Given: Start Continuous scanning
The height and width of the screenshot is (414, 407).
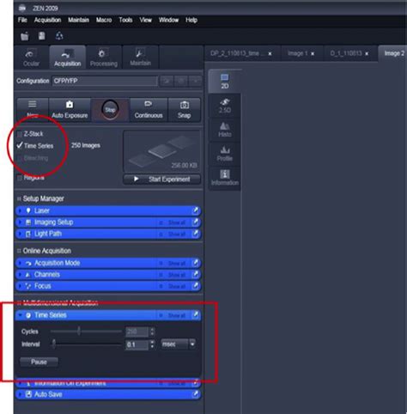Looking at the screenshot, I should click(149, 110).
